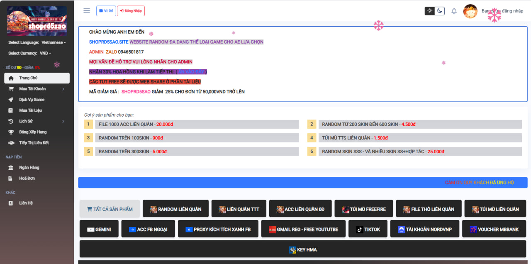
Task: Open the notification bell icon
Action: coord(453,11)
